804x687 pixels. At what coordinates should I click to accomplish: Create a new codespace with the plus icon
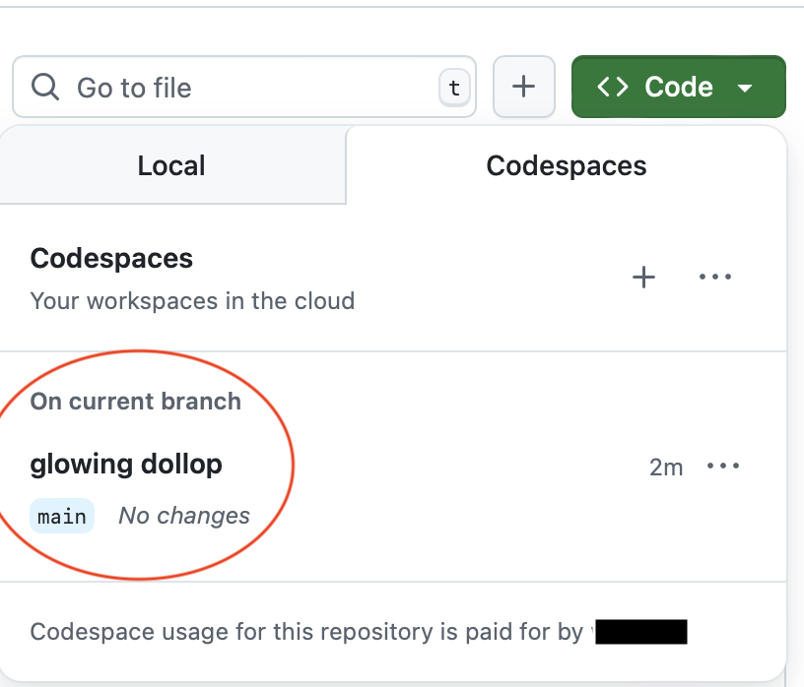642,278
